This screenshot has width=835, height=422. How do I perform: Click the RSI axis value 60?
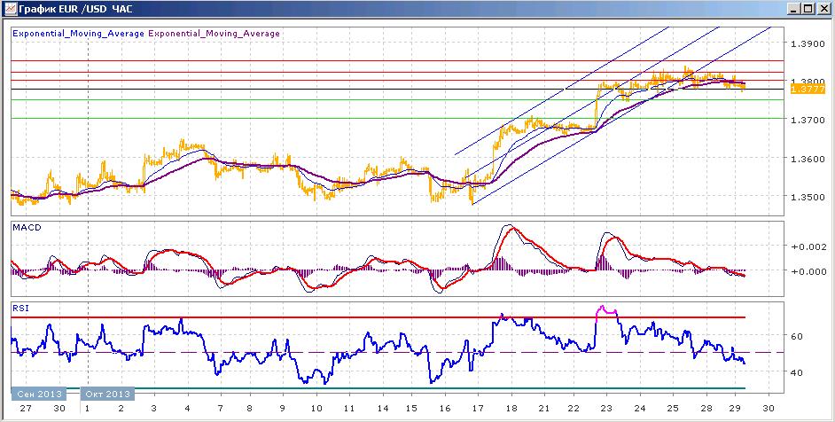(798, 337)
